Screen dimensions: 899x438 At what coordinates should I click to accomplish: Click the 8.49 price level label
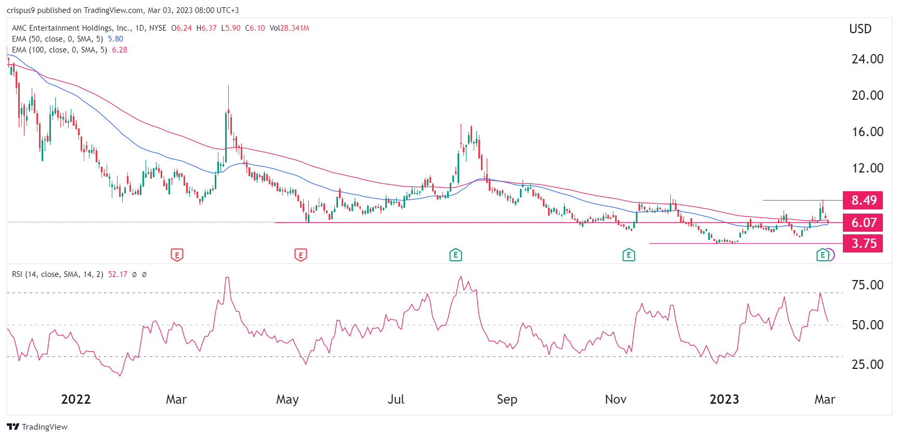(x=864, y=201)
